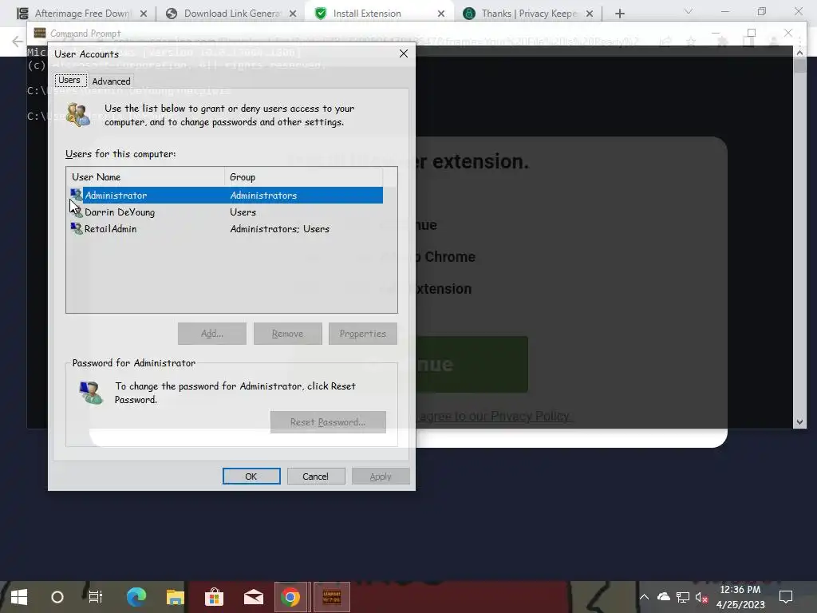This screenshot has width=817, height=613.
Task: Close the Afterimage Free Download tab
Action: pyautogui.click(x=144, y=14)
